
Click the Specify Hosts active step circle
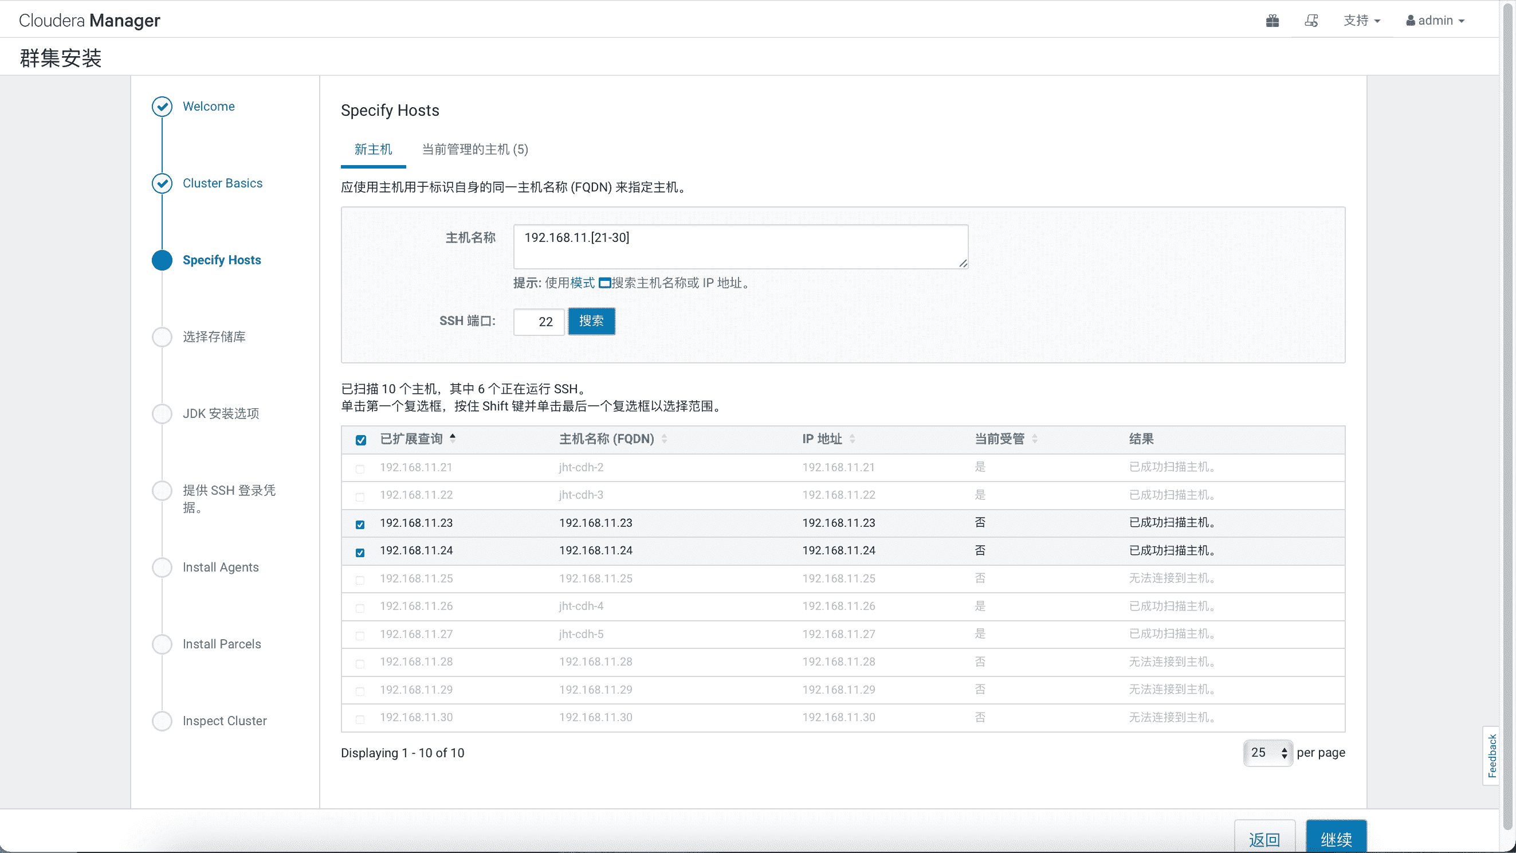coord(162,260)
